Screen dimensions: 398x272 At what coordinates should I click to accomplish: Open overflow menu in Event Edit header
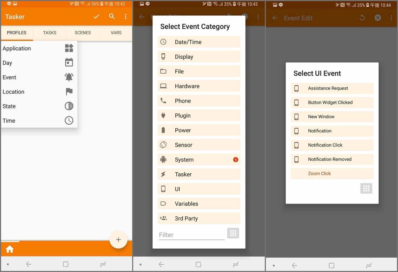point(391,18)
